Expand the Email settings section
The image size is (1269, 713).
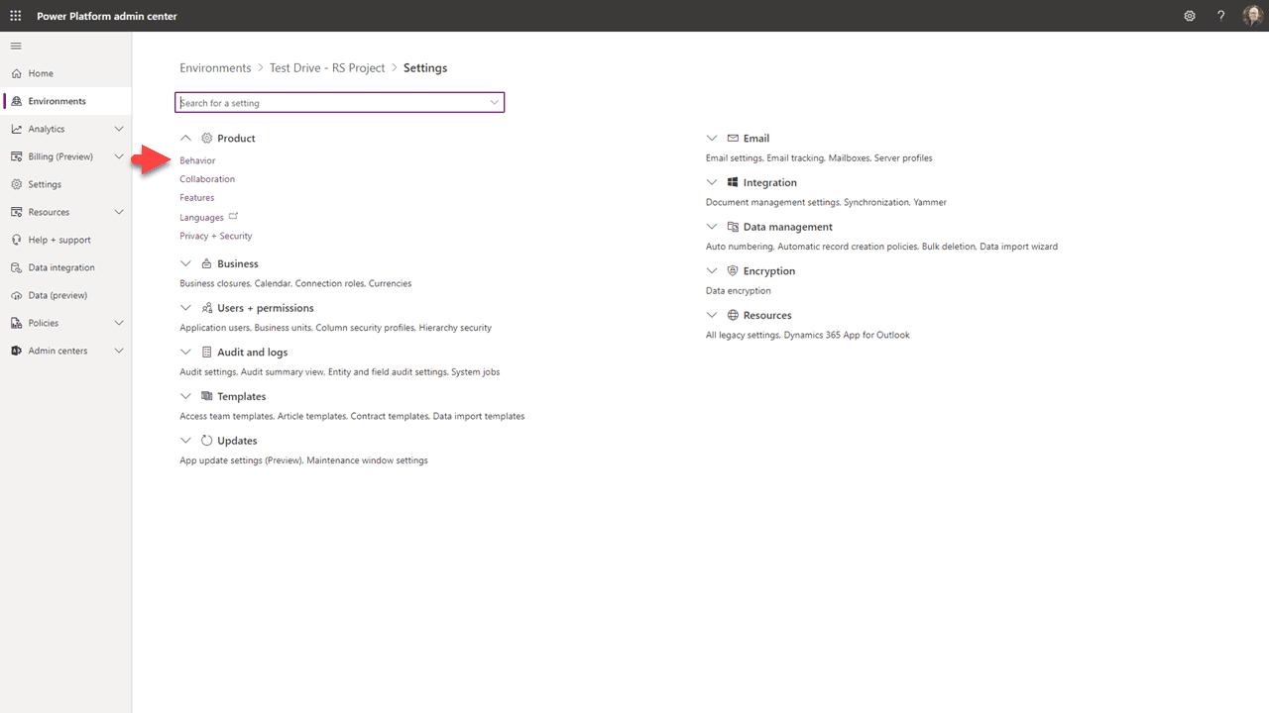coord(711,138)
